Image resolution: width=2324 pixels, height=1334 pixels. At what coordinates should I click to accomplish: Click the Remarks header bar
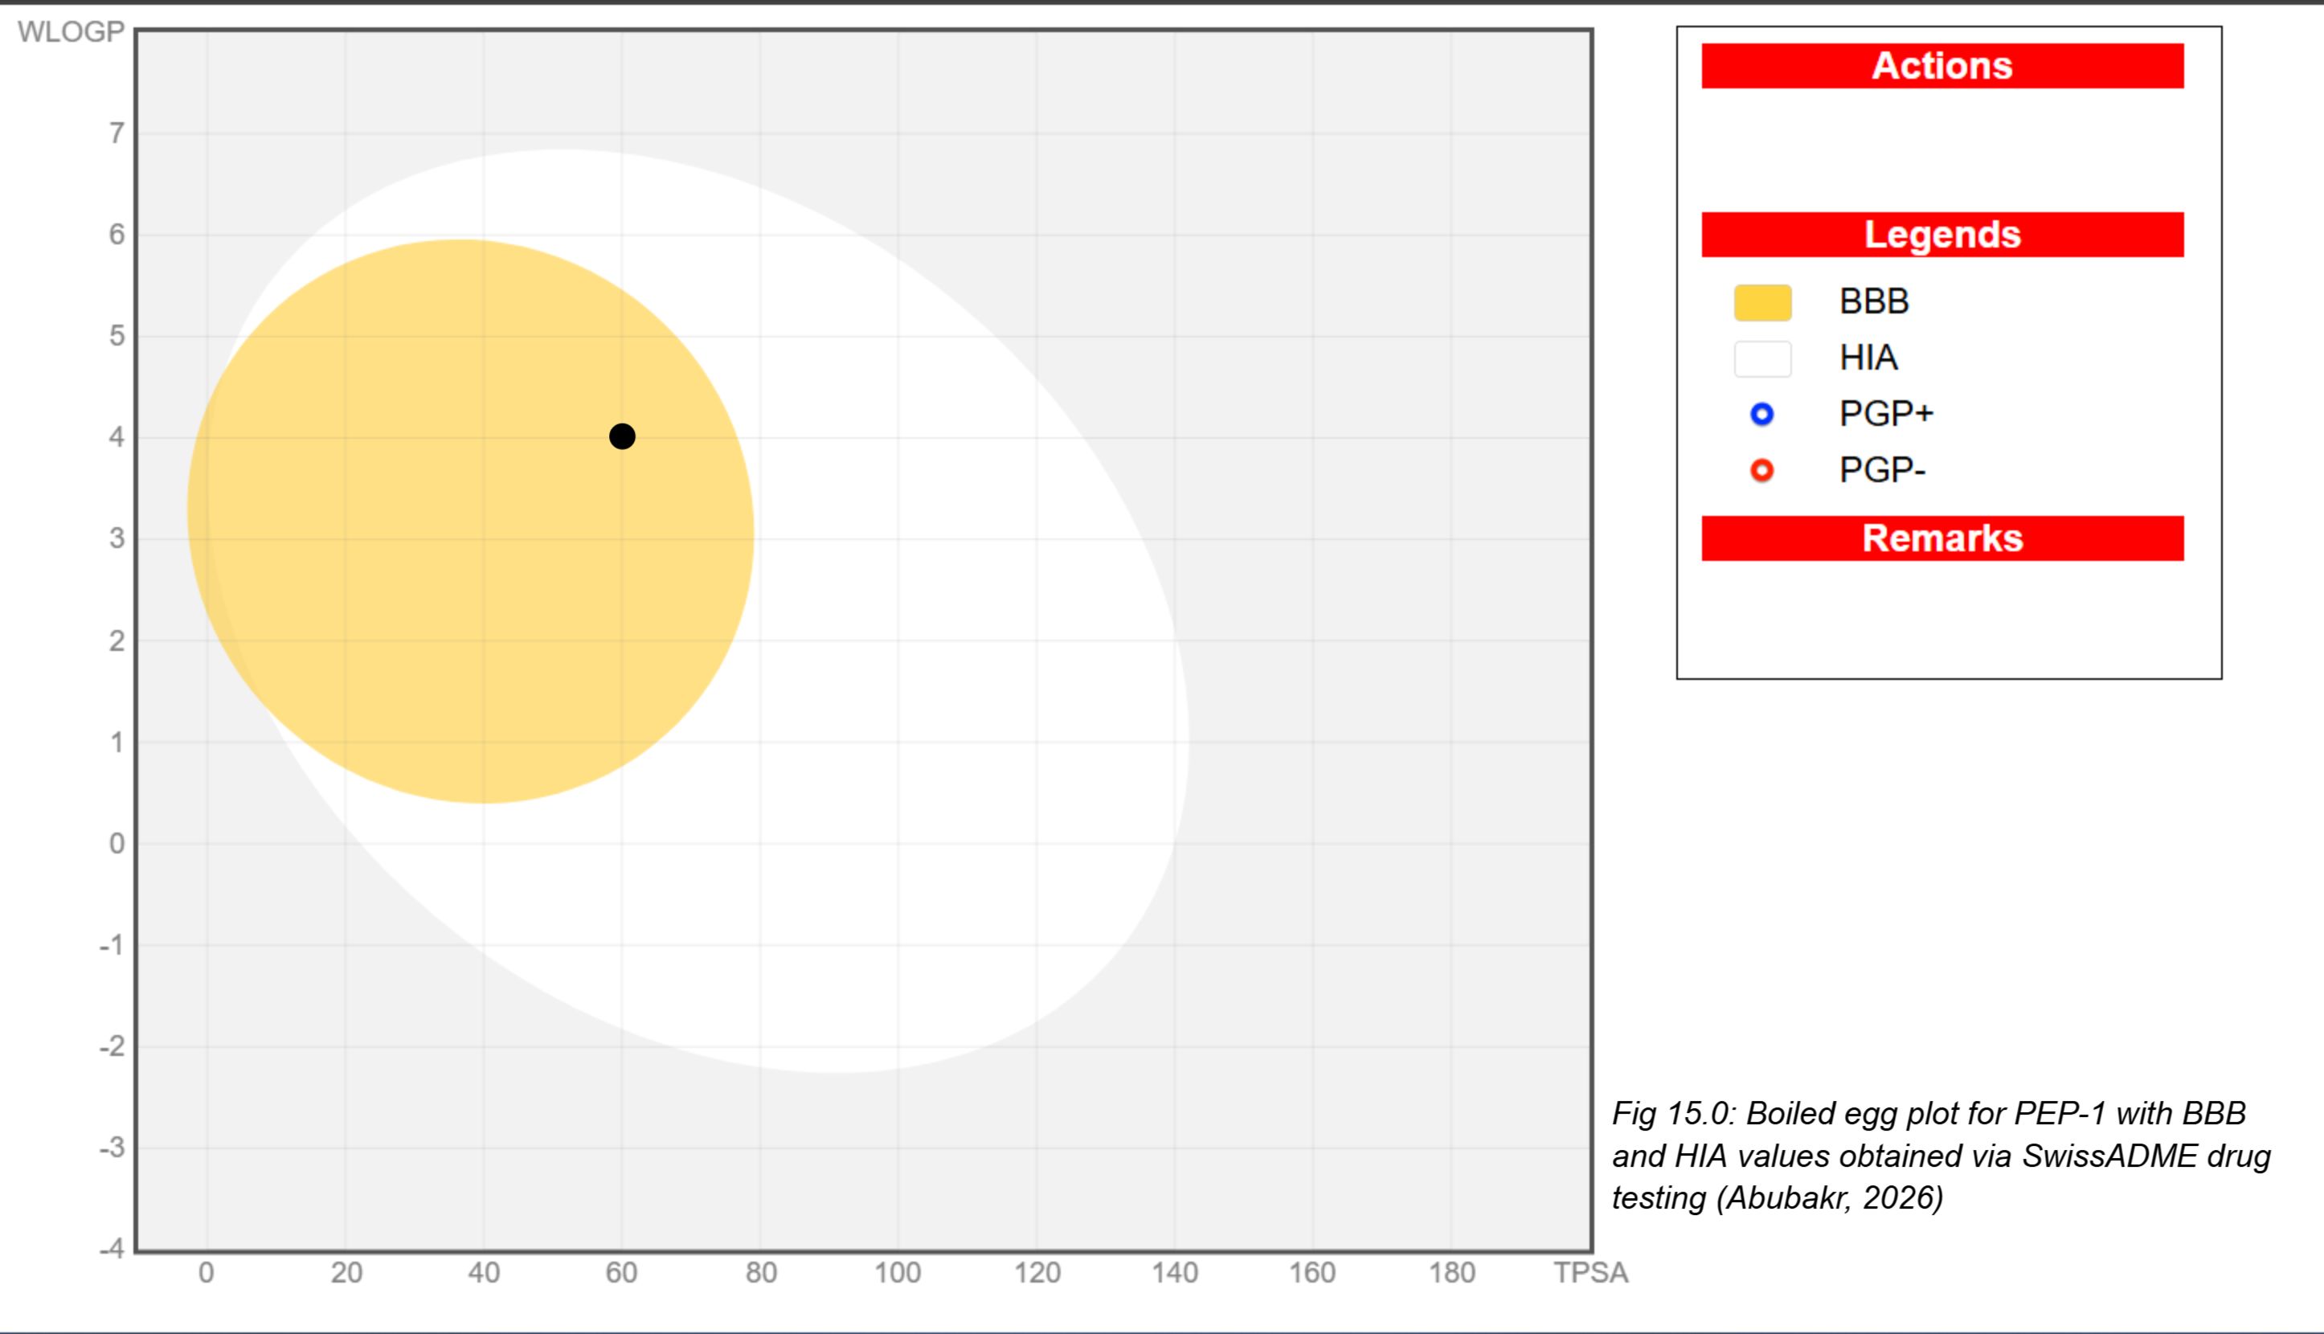pyautogui.click(x=1942, y=538)
